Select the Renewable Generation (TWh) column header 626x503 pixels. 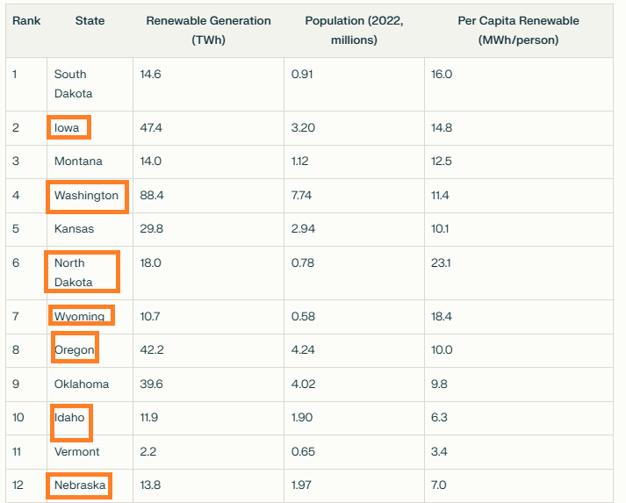point(208,30)
